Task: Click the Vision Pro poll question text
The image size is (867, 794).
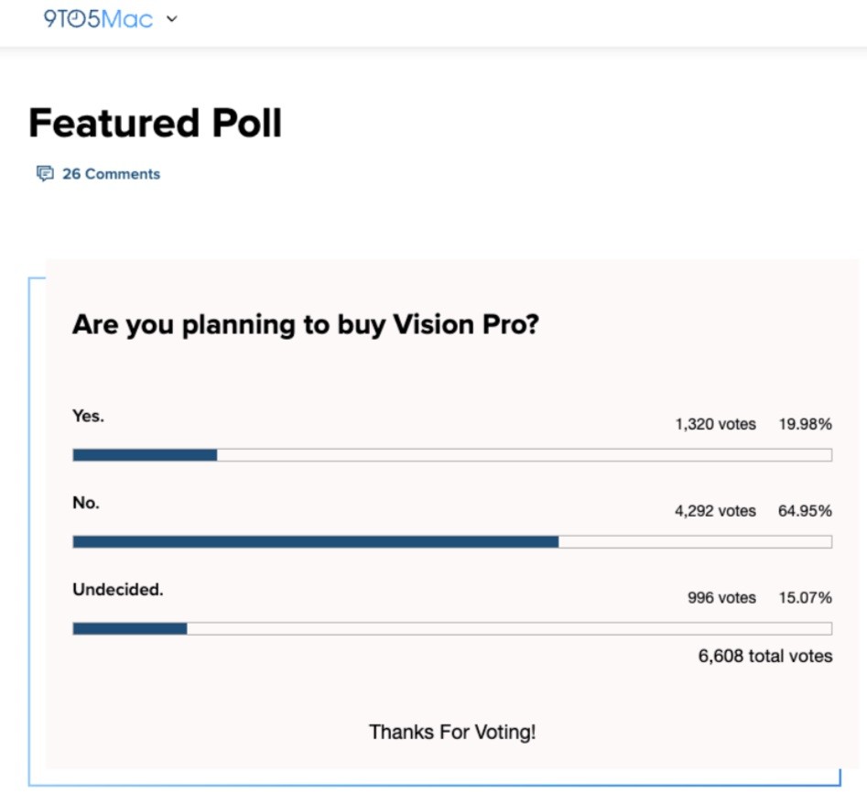Action: click(305, 324)
